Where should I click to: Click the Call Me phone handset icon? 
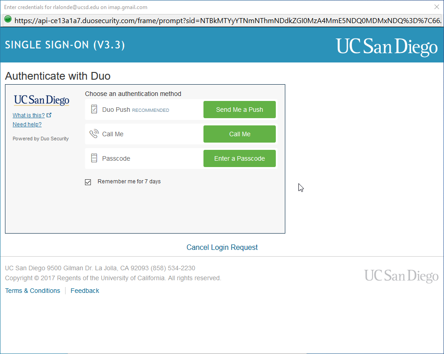(94, 134)
